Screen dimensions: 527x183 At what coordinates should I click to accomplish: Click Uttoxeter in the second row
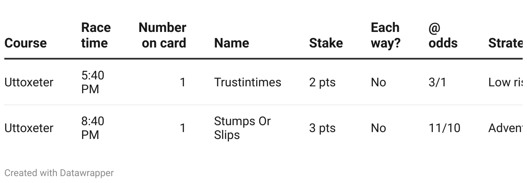[29, 128]
